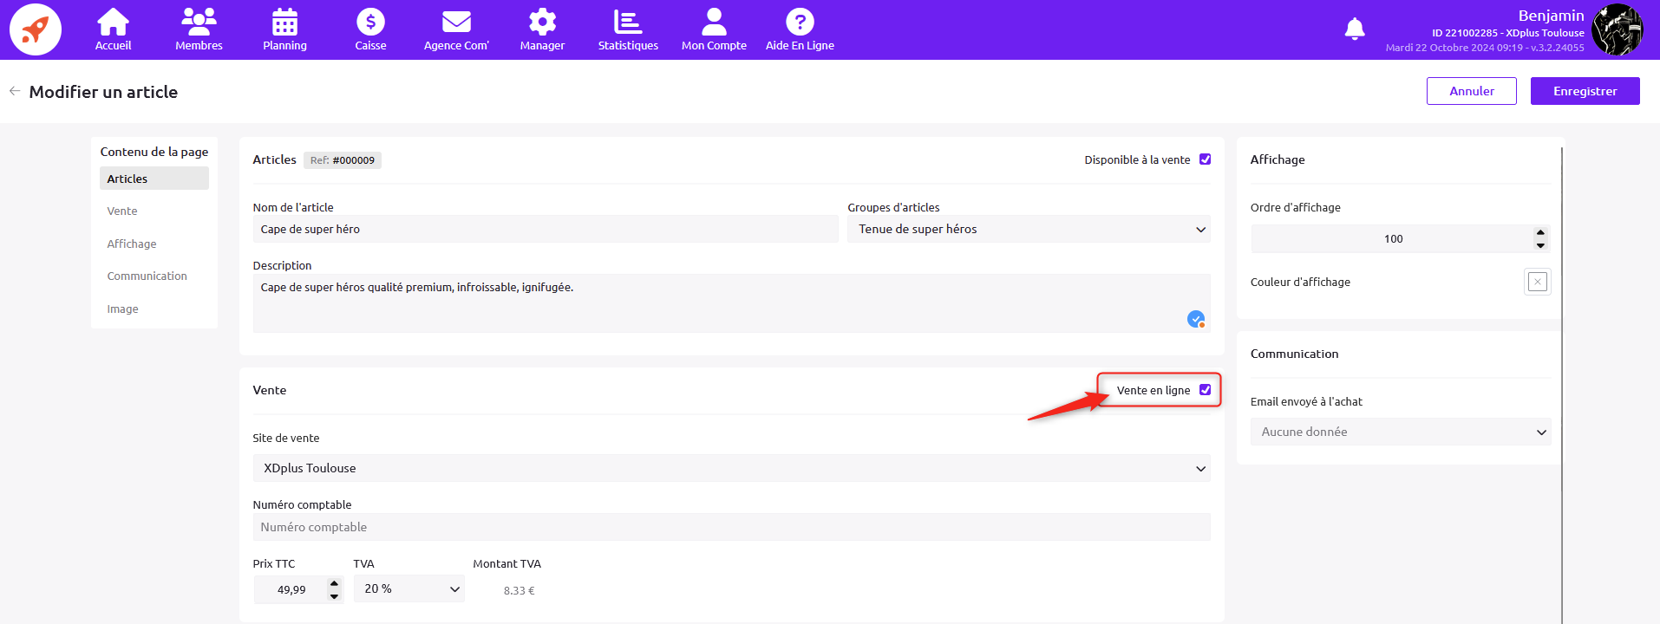
Task: Open the Site de vente dropdown
Action: pos(731,469)
